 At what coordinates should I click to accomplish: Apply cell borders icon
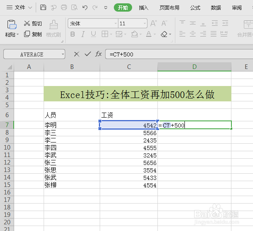(x=105, y=34)
